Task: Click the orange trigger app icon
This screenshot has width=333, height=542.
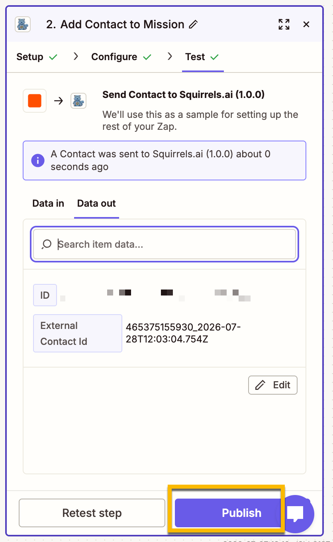Action: tap(35, 101)
